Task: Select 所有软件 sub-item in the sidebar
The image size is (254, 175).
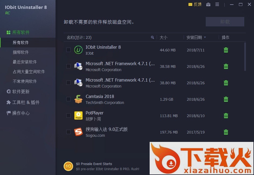Action: click(28, 43)
